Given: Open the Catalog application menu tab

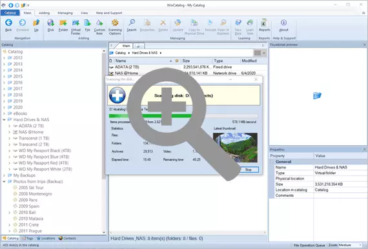Looking at the screenshot, I should pyautogui.click(x=10, y=13).
